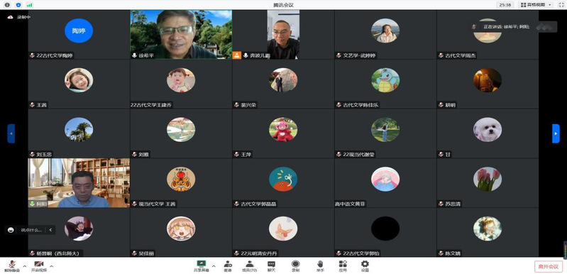Click the Raise Hand (举手) icon

(320, 266)
